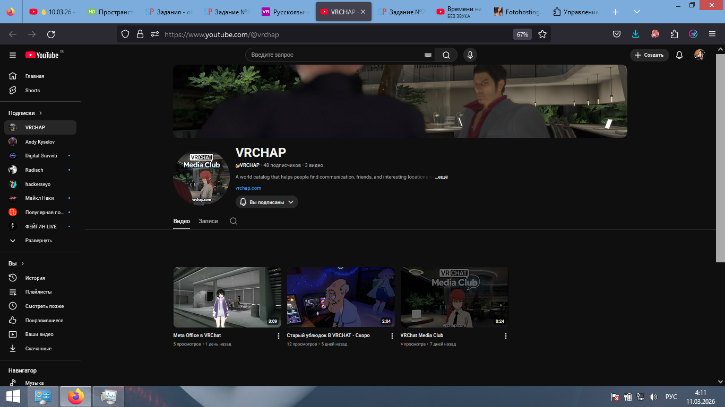Open hackerseyo subscription channel
This screenshot has width=725, height=407.
(x=40, y=184)
